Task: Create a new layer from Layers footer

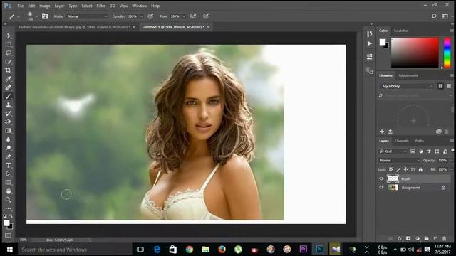Action: pos(435,238)
